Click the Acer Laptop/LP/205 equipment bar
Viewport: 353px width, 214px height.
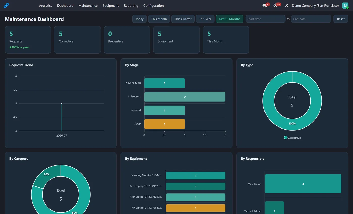(196, 197)
